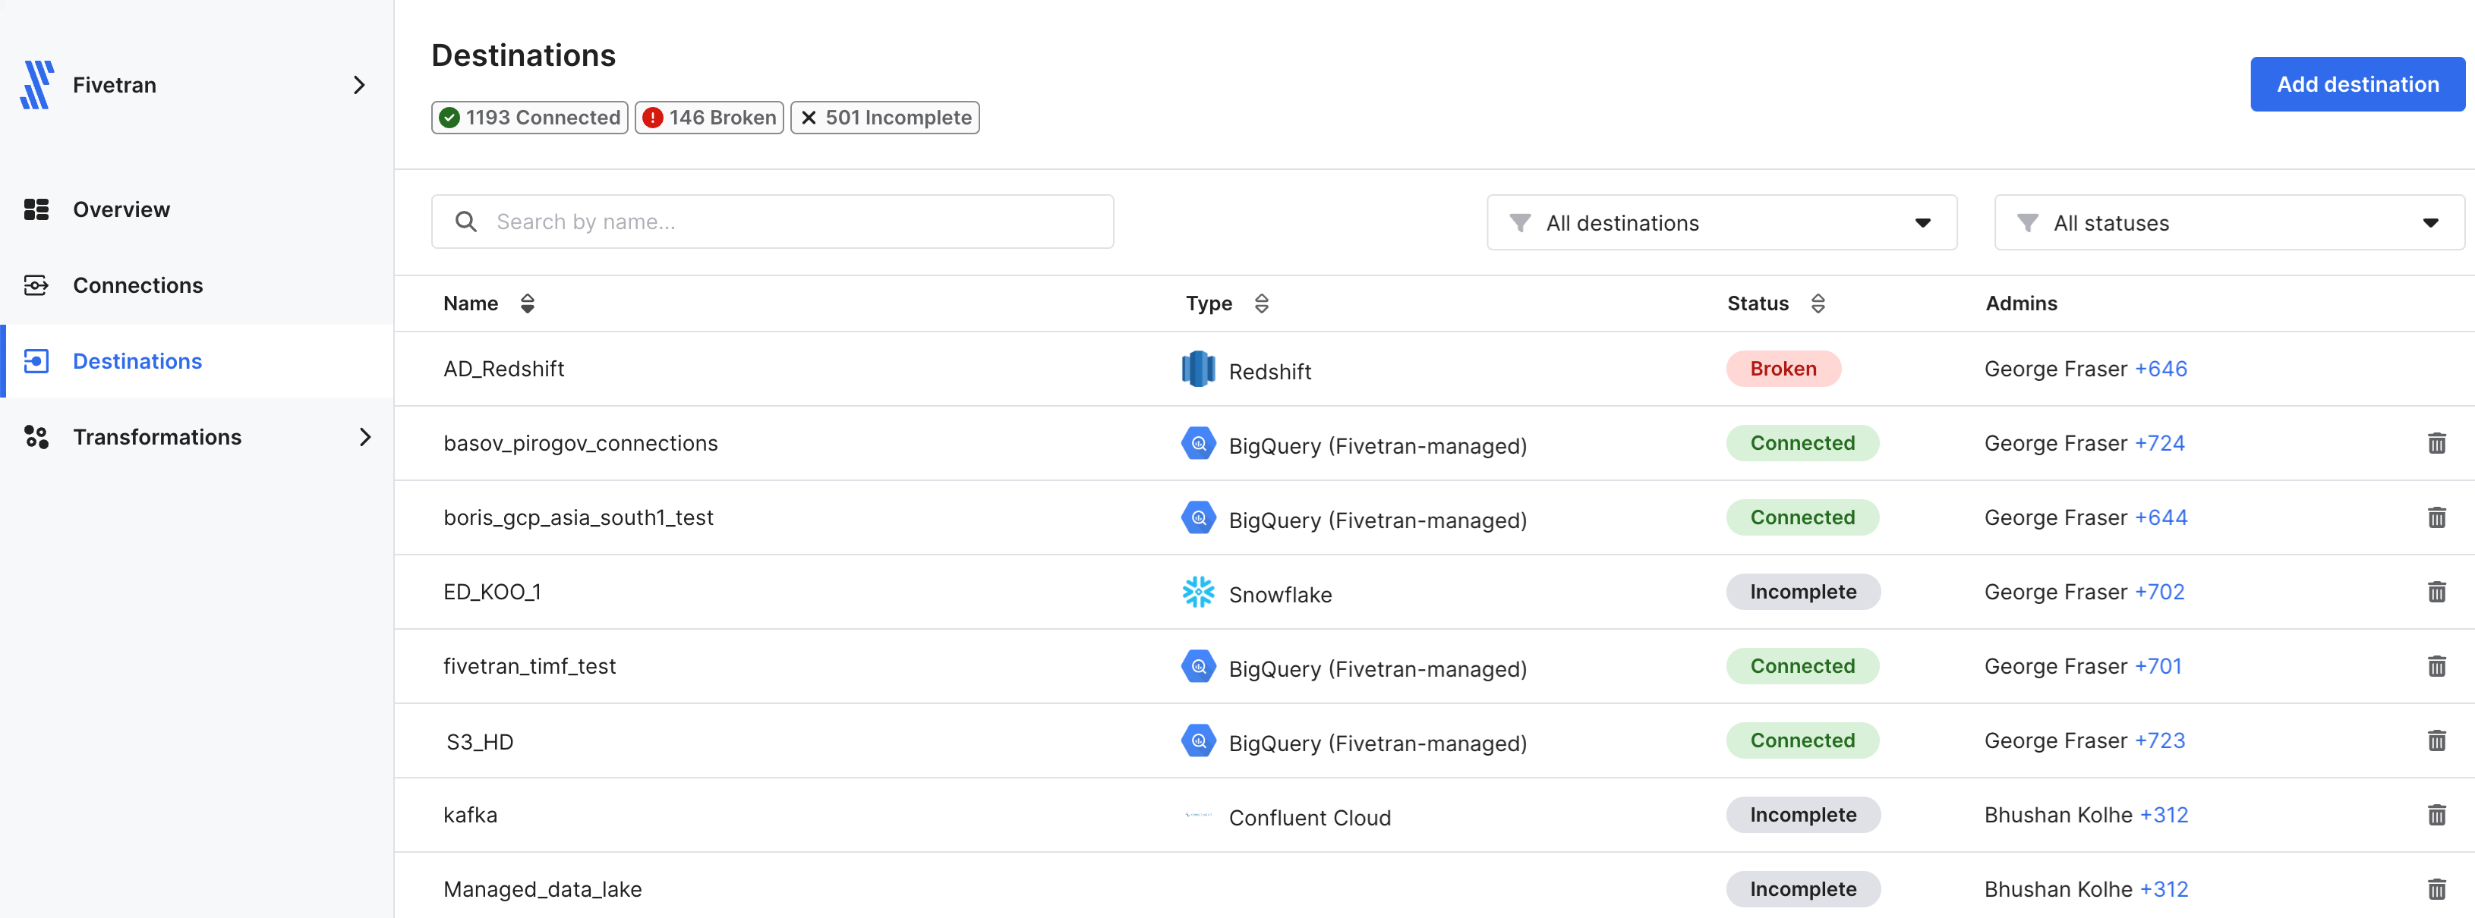Click the Connections sidebar icon
The height and width of the screenshot is (918, 2475).
[36, 285]
